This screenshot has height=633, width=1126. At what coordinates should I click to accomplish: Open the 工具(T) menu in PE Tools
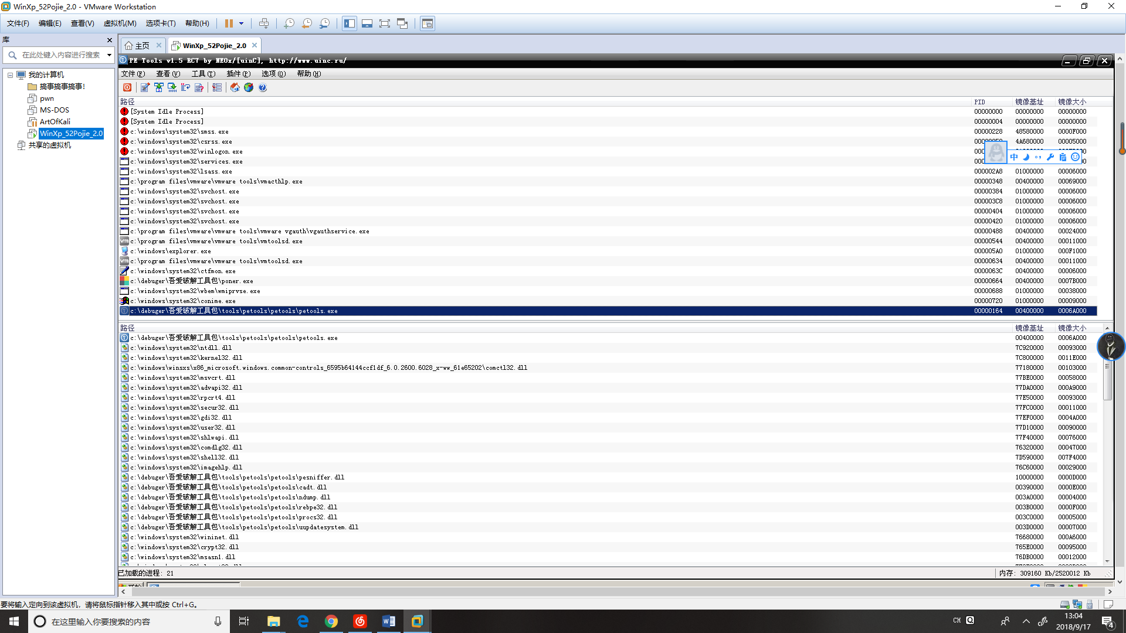[x=203, y=74]
